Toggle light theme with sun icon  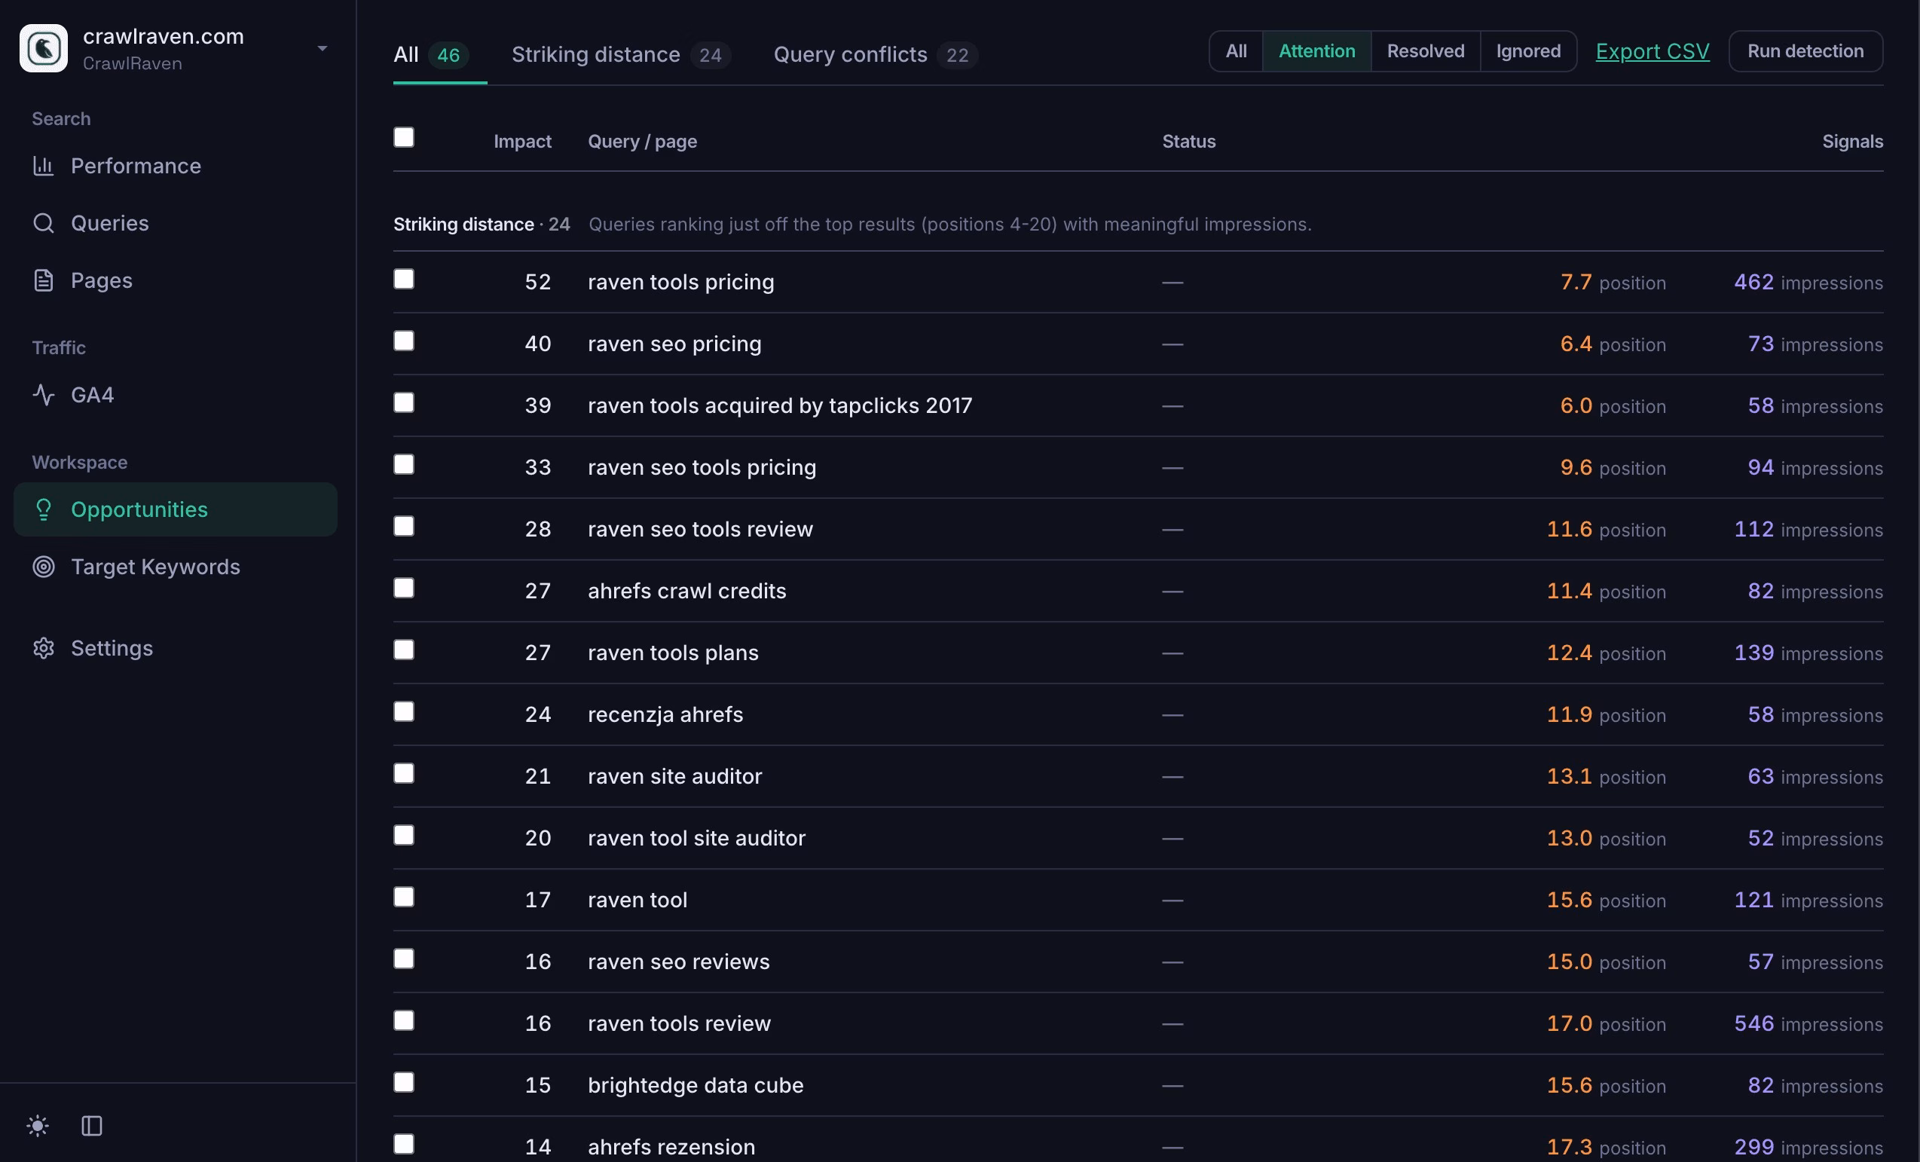coord(38,1125)
